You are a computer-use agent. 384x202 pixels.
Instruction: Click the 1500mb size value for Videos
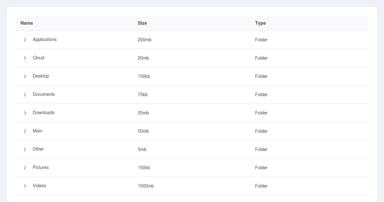pos(146,186)
